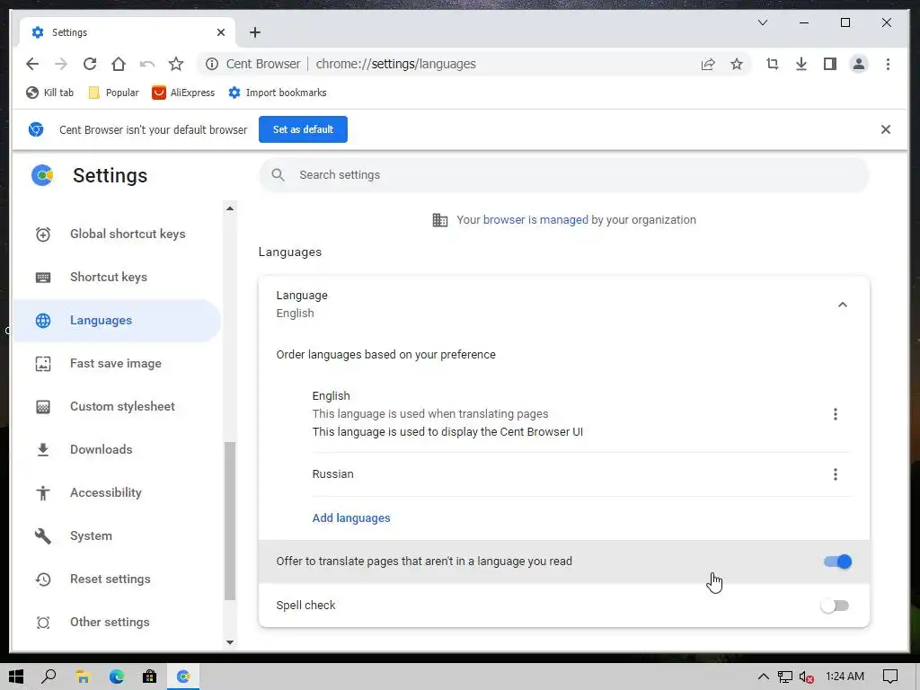Click Import bookmarks in the bookmarks bar

tap(278, 93)
